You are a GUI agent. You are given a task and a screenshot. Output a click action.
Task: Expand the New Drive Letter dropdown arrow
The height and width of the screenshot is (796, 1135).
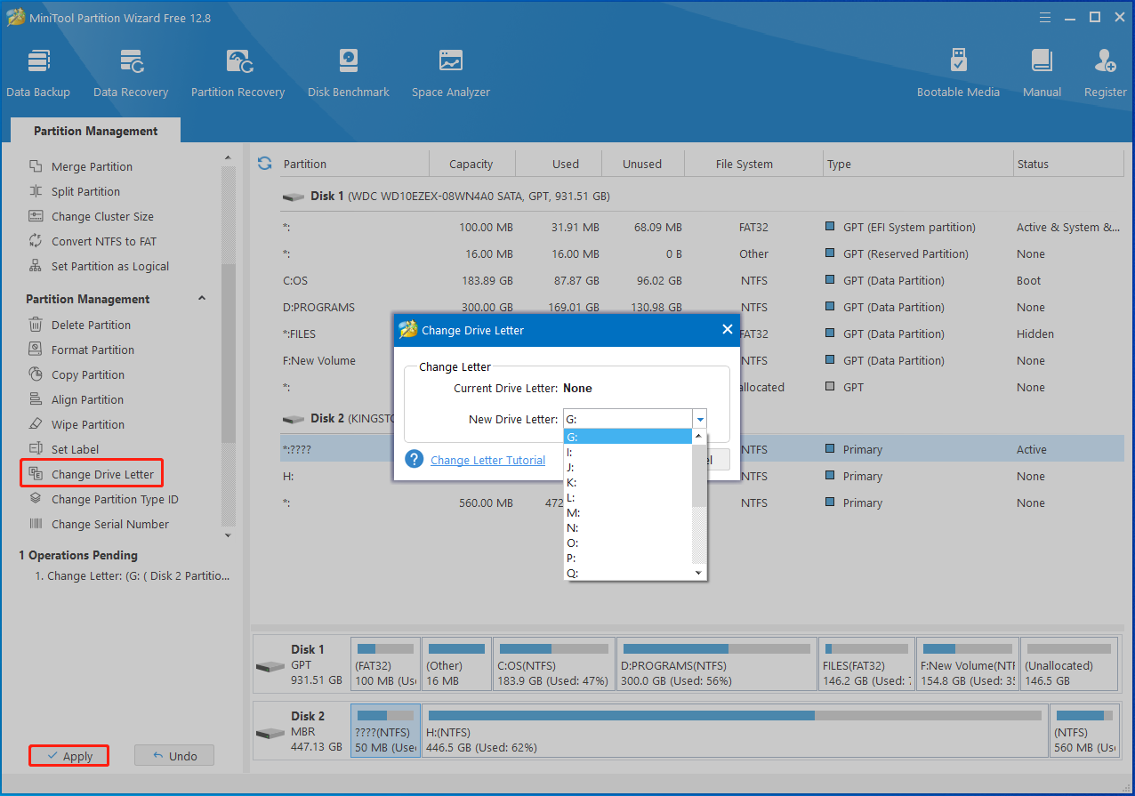coord(700,419)
